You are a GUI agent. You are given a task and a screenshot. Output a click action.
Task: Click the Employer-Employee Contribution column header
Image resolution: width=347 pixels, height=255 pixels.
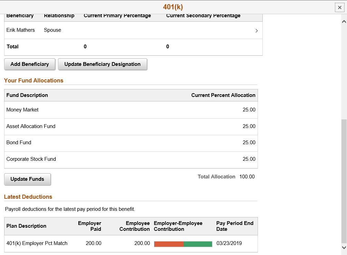[x=178, y=226]
